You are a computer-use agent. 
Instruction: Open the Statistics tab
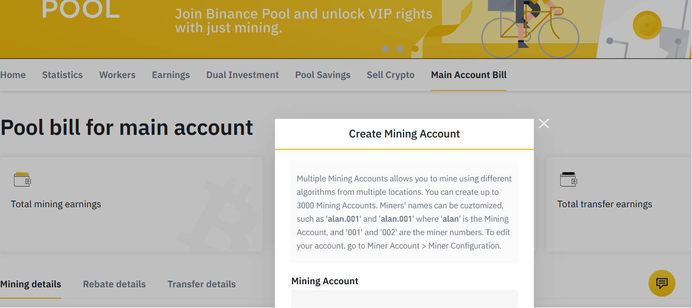pyautogui.click(x=63, y=75)
